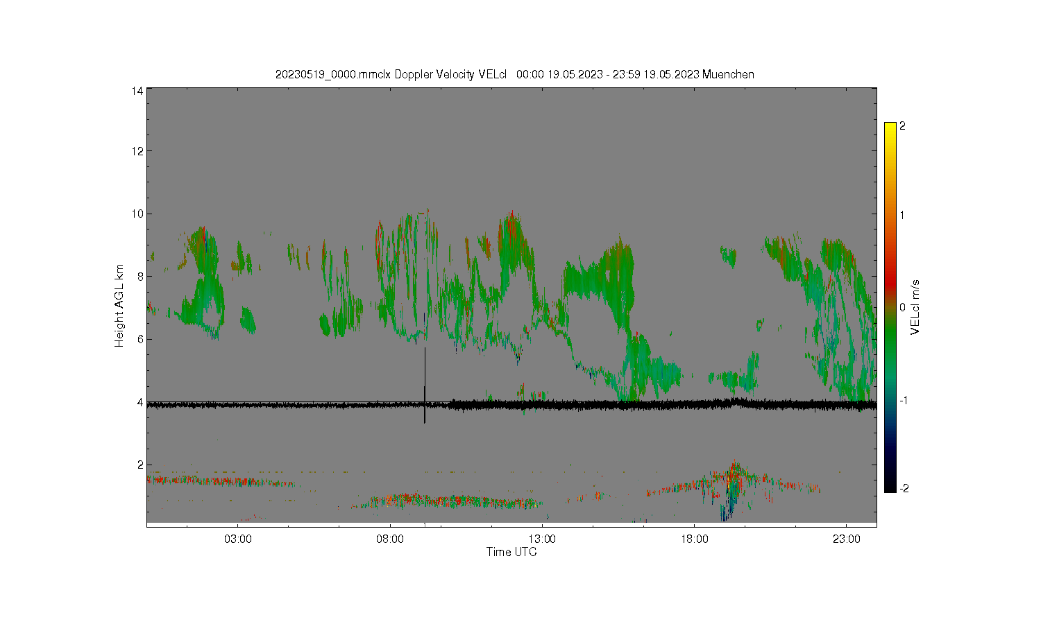Click the black vertical spike near 09:00
The height and width of the screenshot is (624, 1041).
[425, 385]
